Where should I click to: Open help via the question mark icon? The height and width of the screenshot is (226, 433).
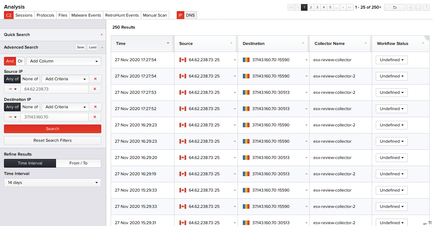coord(426,7)
